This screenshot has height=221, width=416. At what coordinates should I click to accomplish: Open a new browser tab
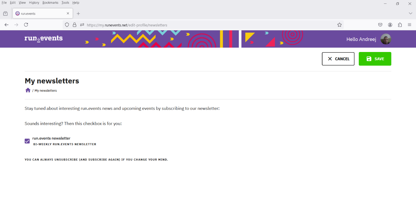[78, 14]
